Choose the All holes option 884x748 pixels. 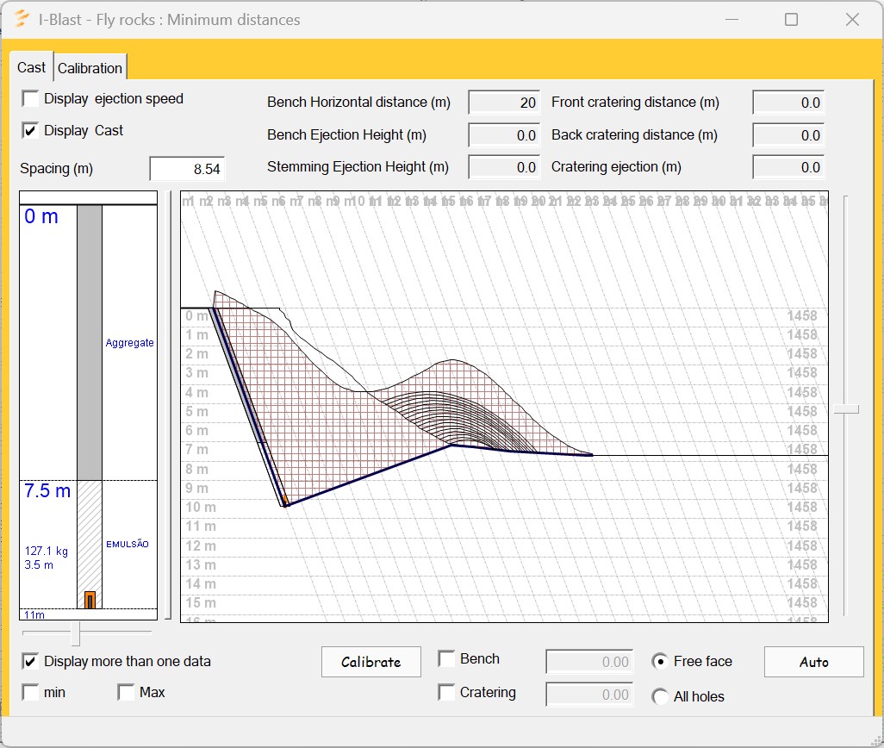(x=661, y=696)
